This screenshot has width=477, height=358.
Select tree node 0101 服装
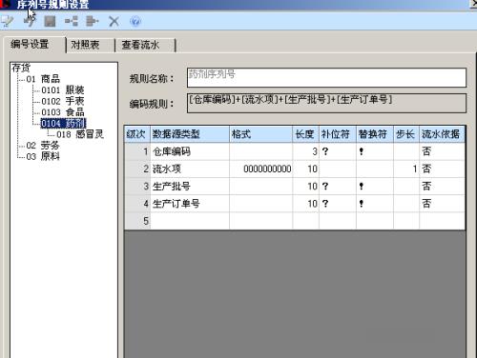pos(63,89)
